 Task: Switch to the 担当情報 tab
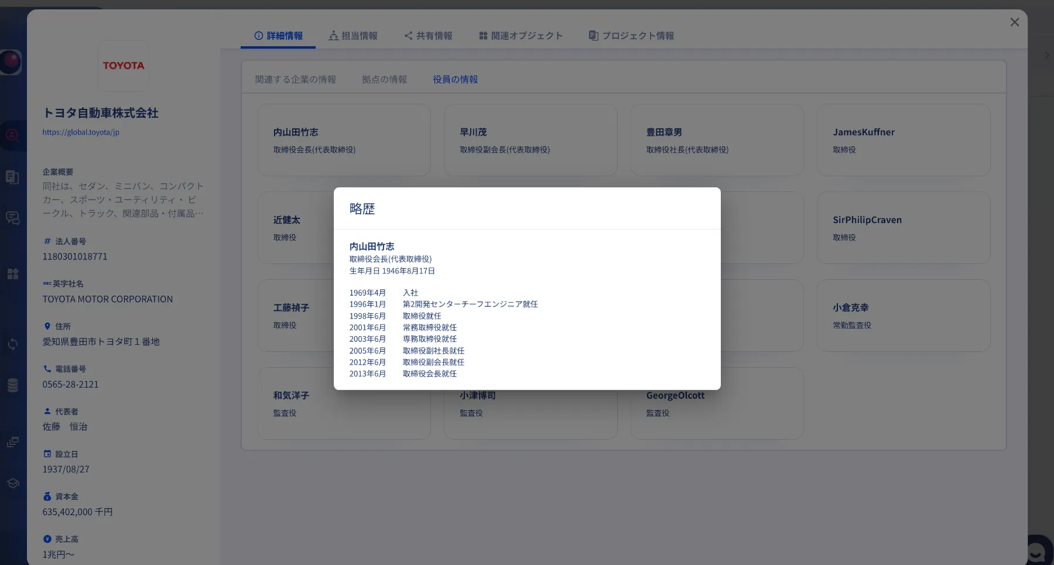[353, 36]
